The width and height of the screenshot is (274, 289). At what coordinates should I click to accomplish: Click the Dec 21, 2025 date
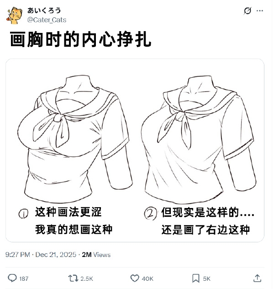56,255
